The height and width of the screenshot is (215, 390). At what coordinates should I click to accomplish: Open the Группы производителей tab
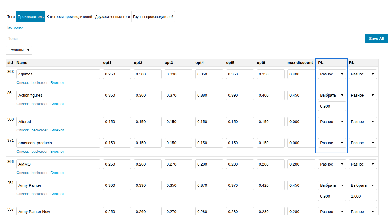pyautogui.click(x=153, y=16)
